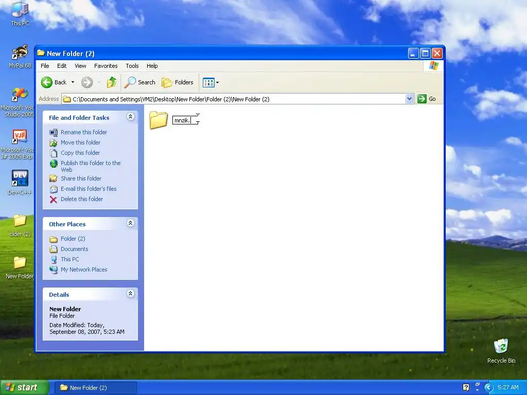Open the View menu
Screen dimensions: 527x395
tap(80, 66)
